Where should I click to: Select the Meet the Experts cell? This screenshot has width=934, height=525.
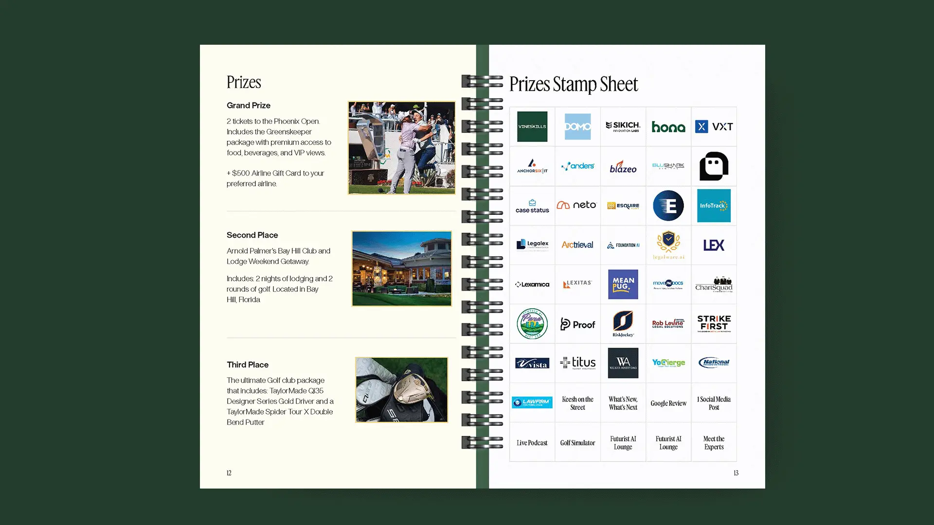click(x=714, y=443)
